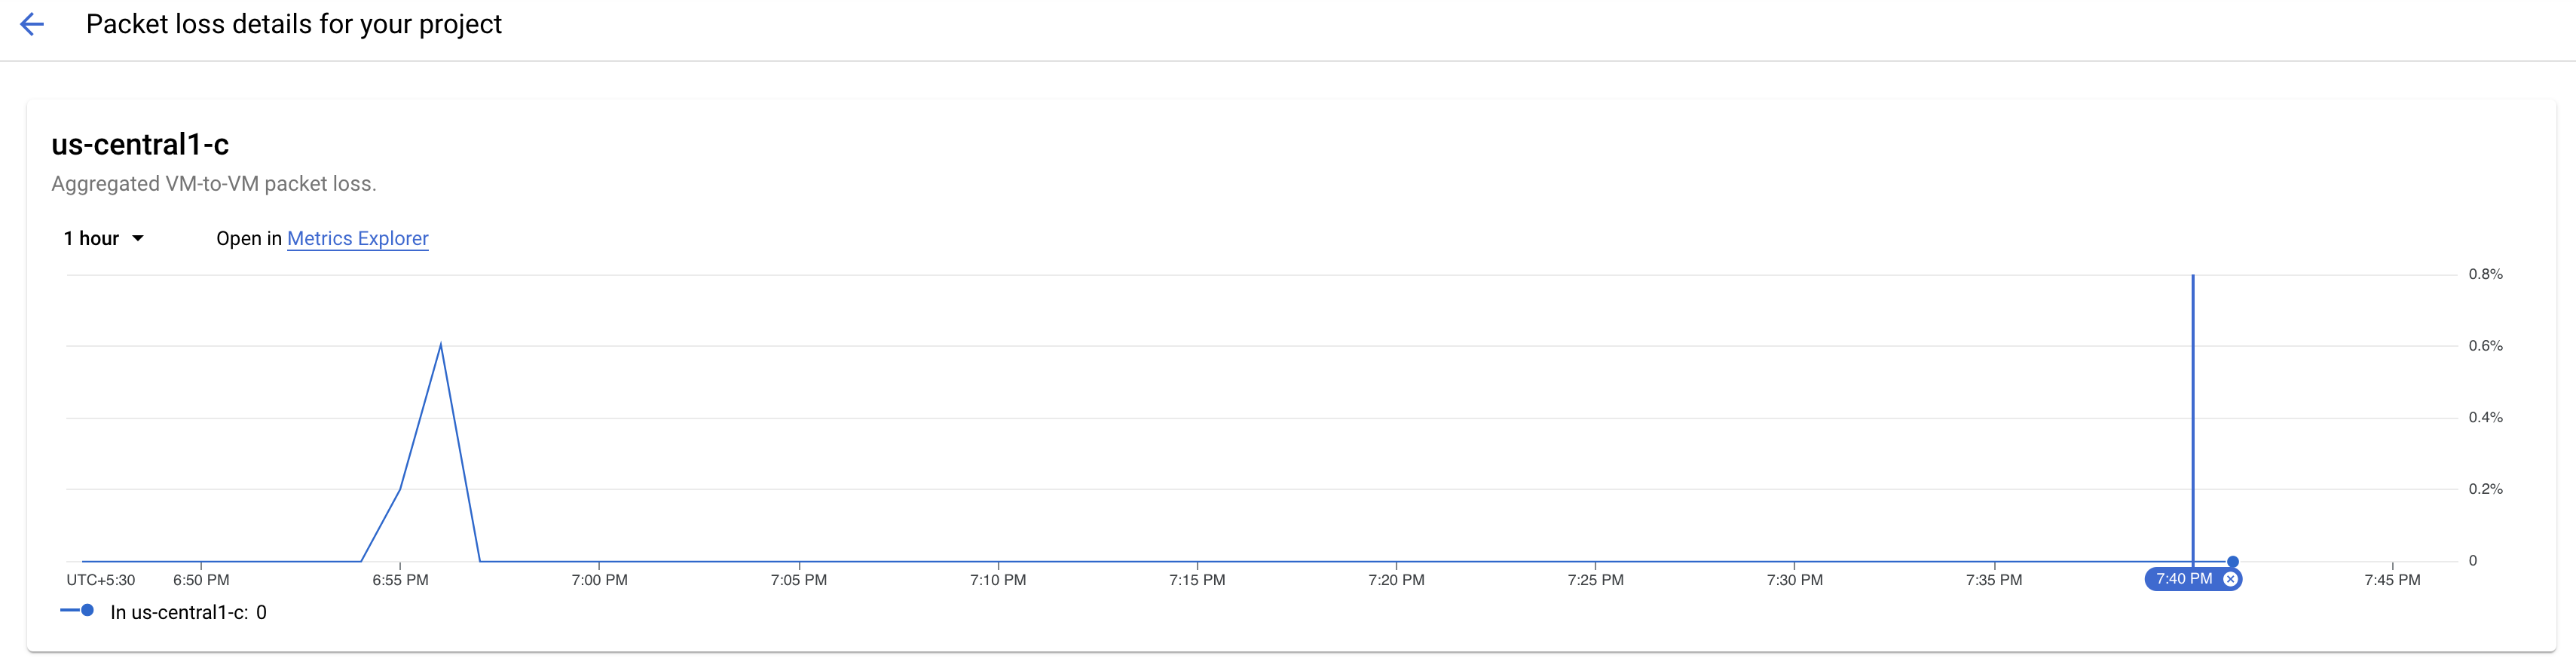Select the 7:15 PM tick label
Screen dimensions: 2576x665
click(x=1196, y=580)
